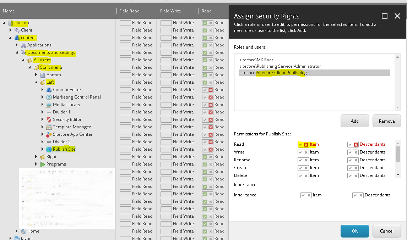Click the Read column header
407x240 pixels.
point(207,11)
